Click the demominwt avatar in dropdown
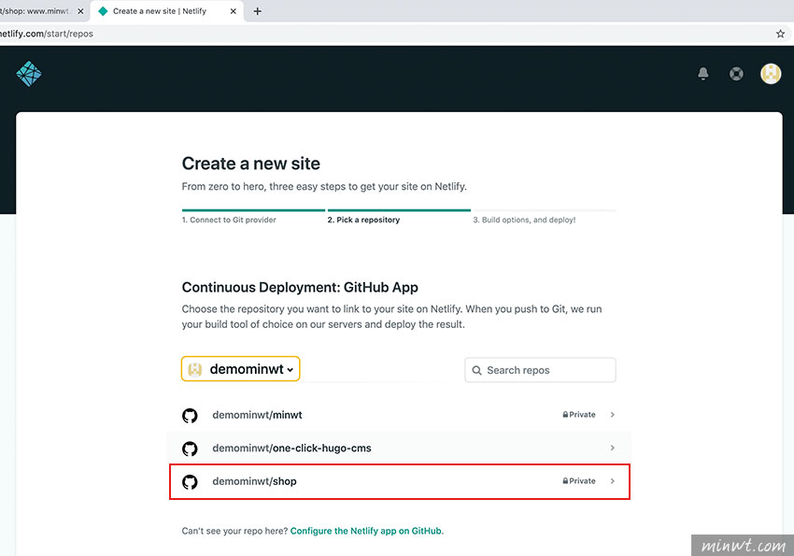This screenshot has height=556, width=794. [195, 369]
